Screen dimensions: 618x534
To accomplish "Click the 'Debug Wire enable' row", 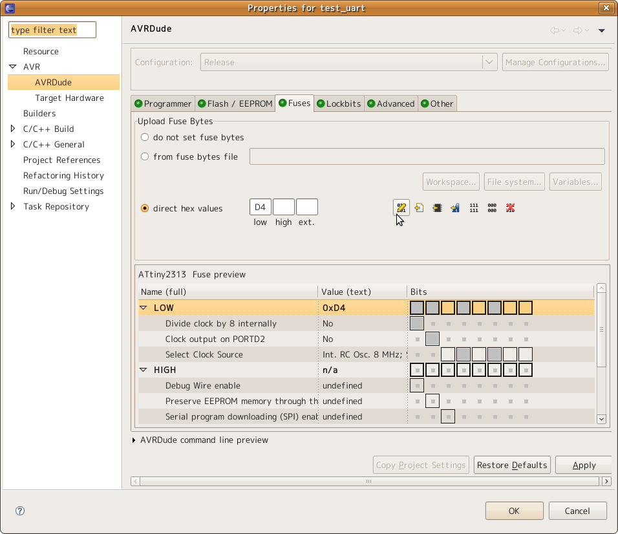I will coord(366,385).
